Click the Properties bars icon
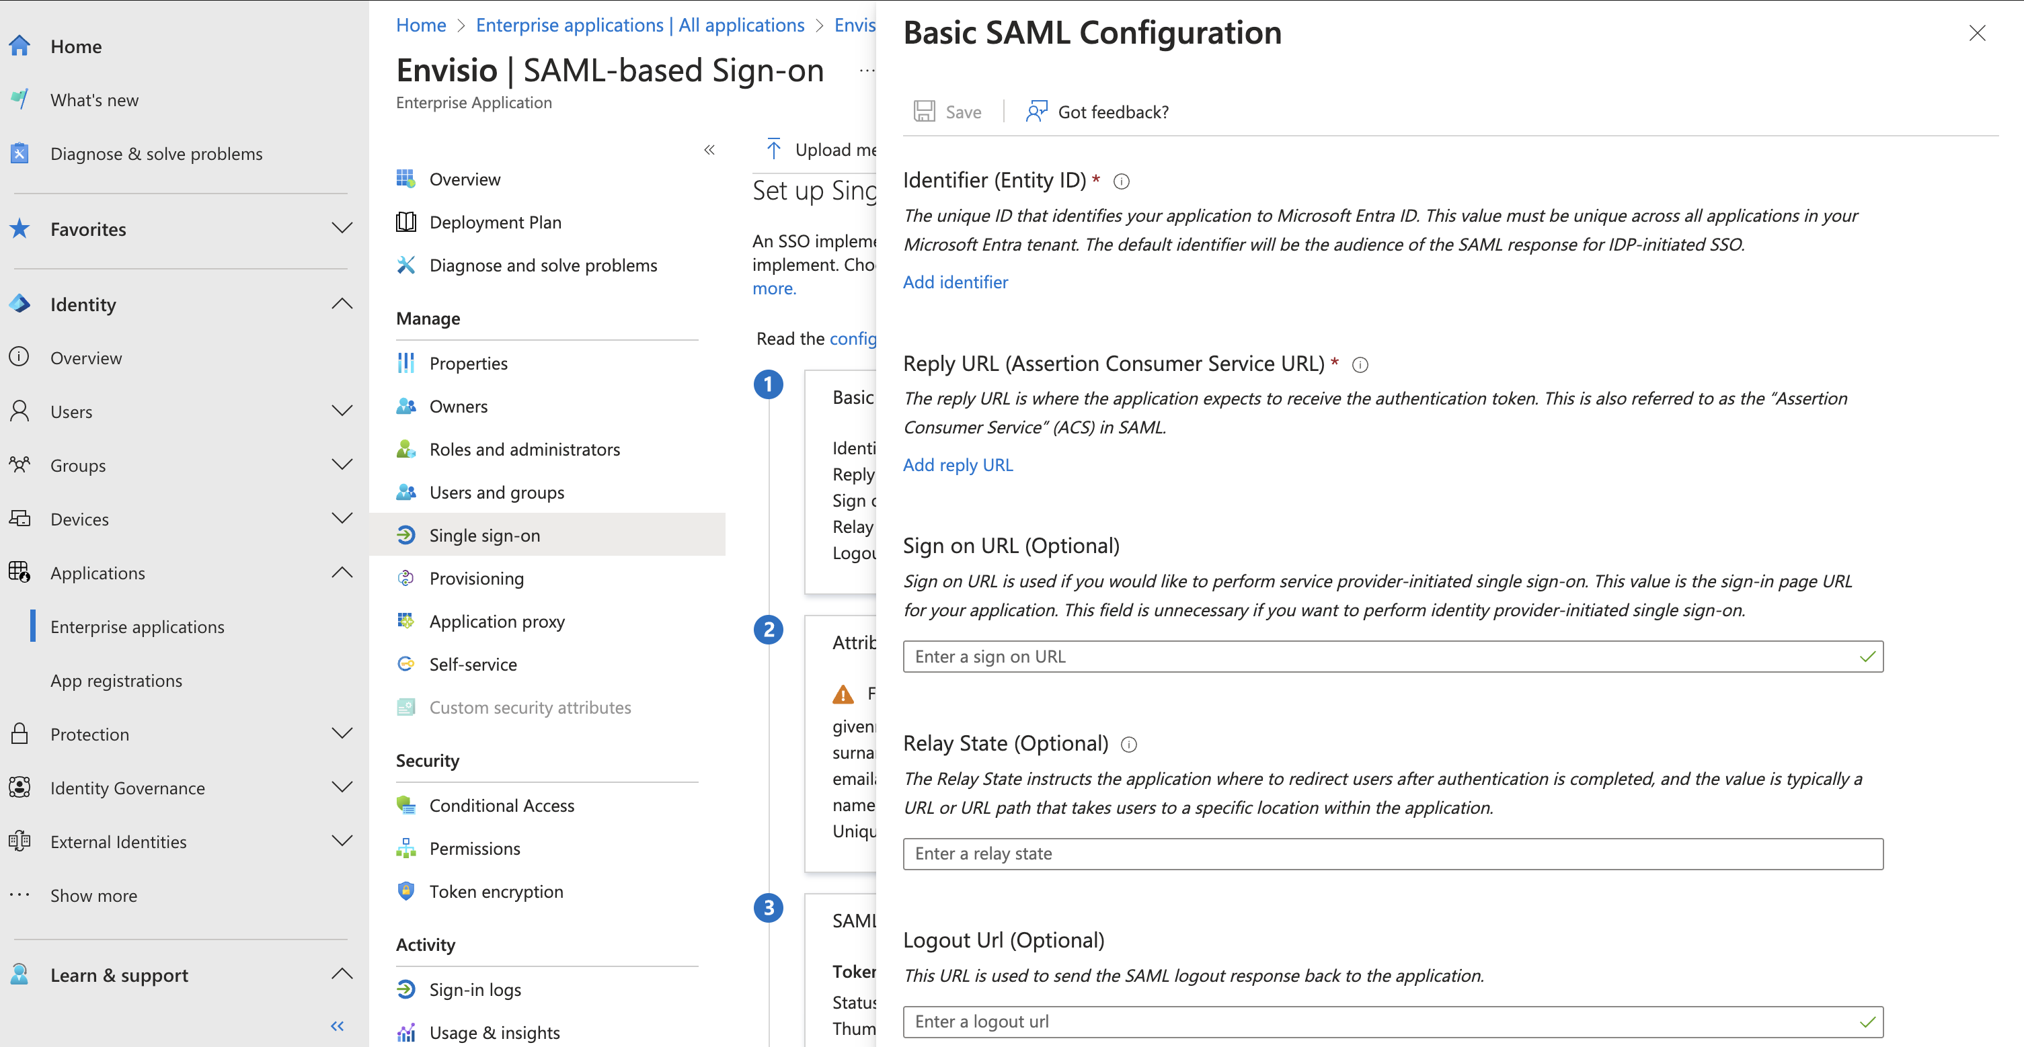The width and height of the screenshot is (2024, 1047). [406, 363]
